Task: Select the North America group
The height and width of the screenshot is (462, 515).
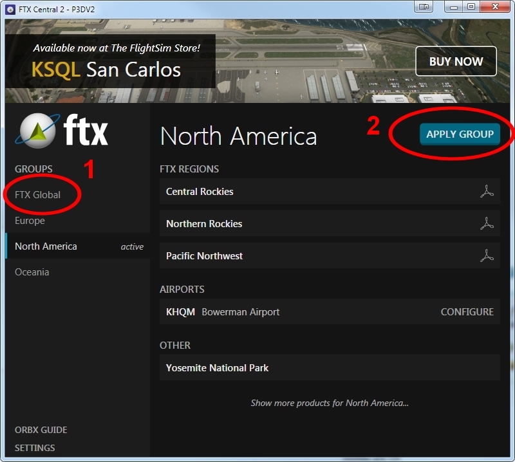Action: pos(78,246)
